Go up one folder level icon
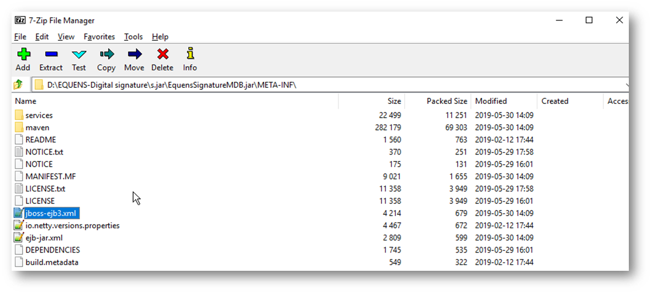 pyautogui.click(x=19, y=85)
